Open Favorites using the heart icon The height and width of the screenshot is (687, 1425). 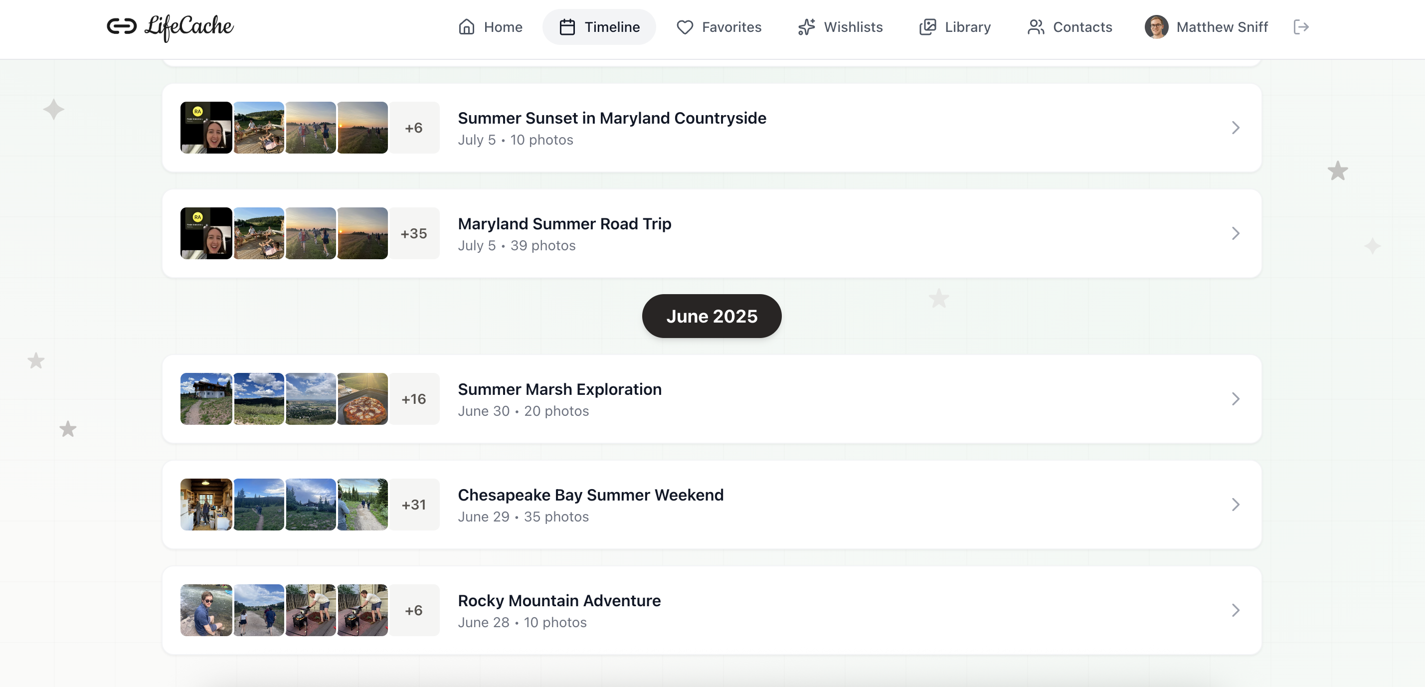tap(684, 26)
